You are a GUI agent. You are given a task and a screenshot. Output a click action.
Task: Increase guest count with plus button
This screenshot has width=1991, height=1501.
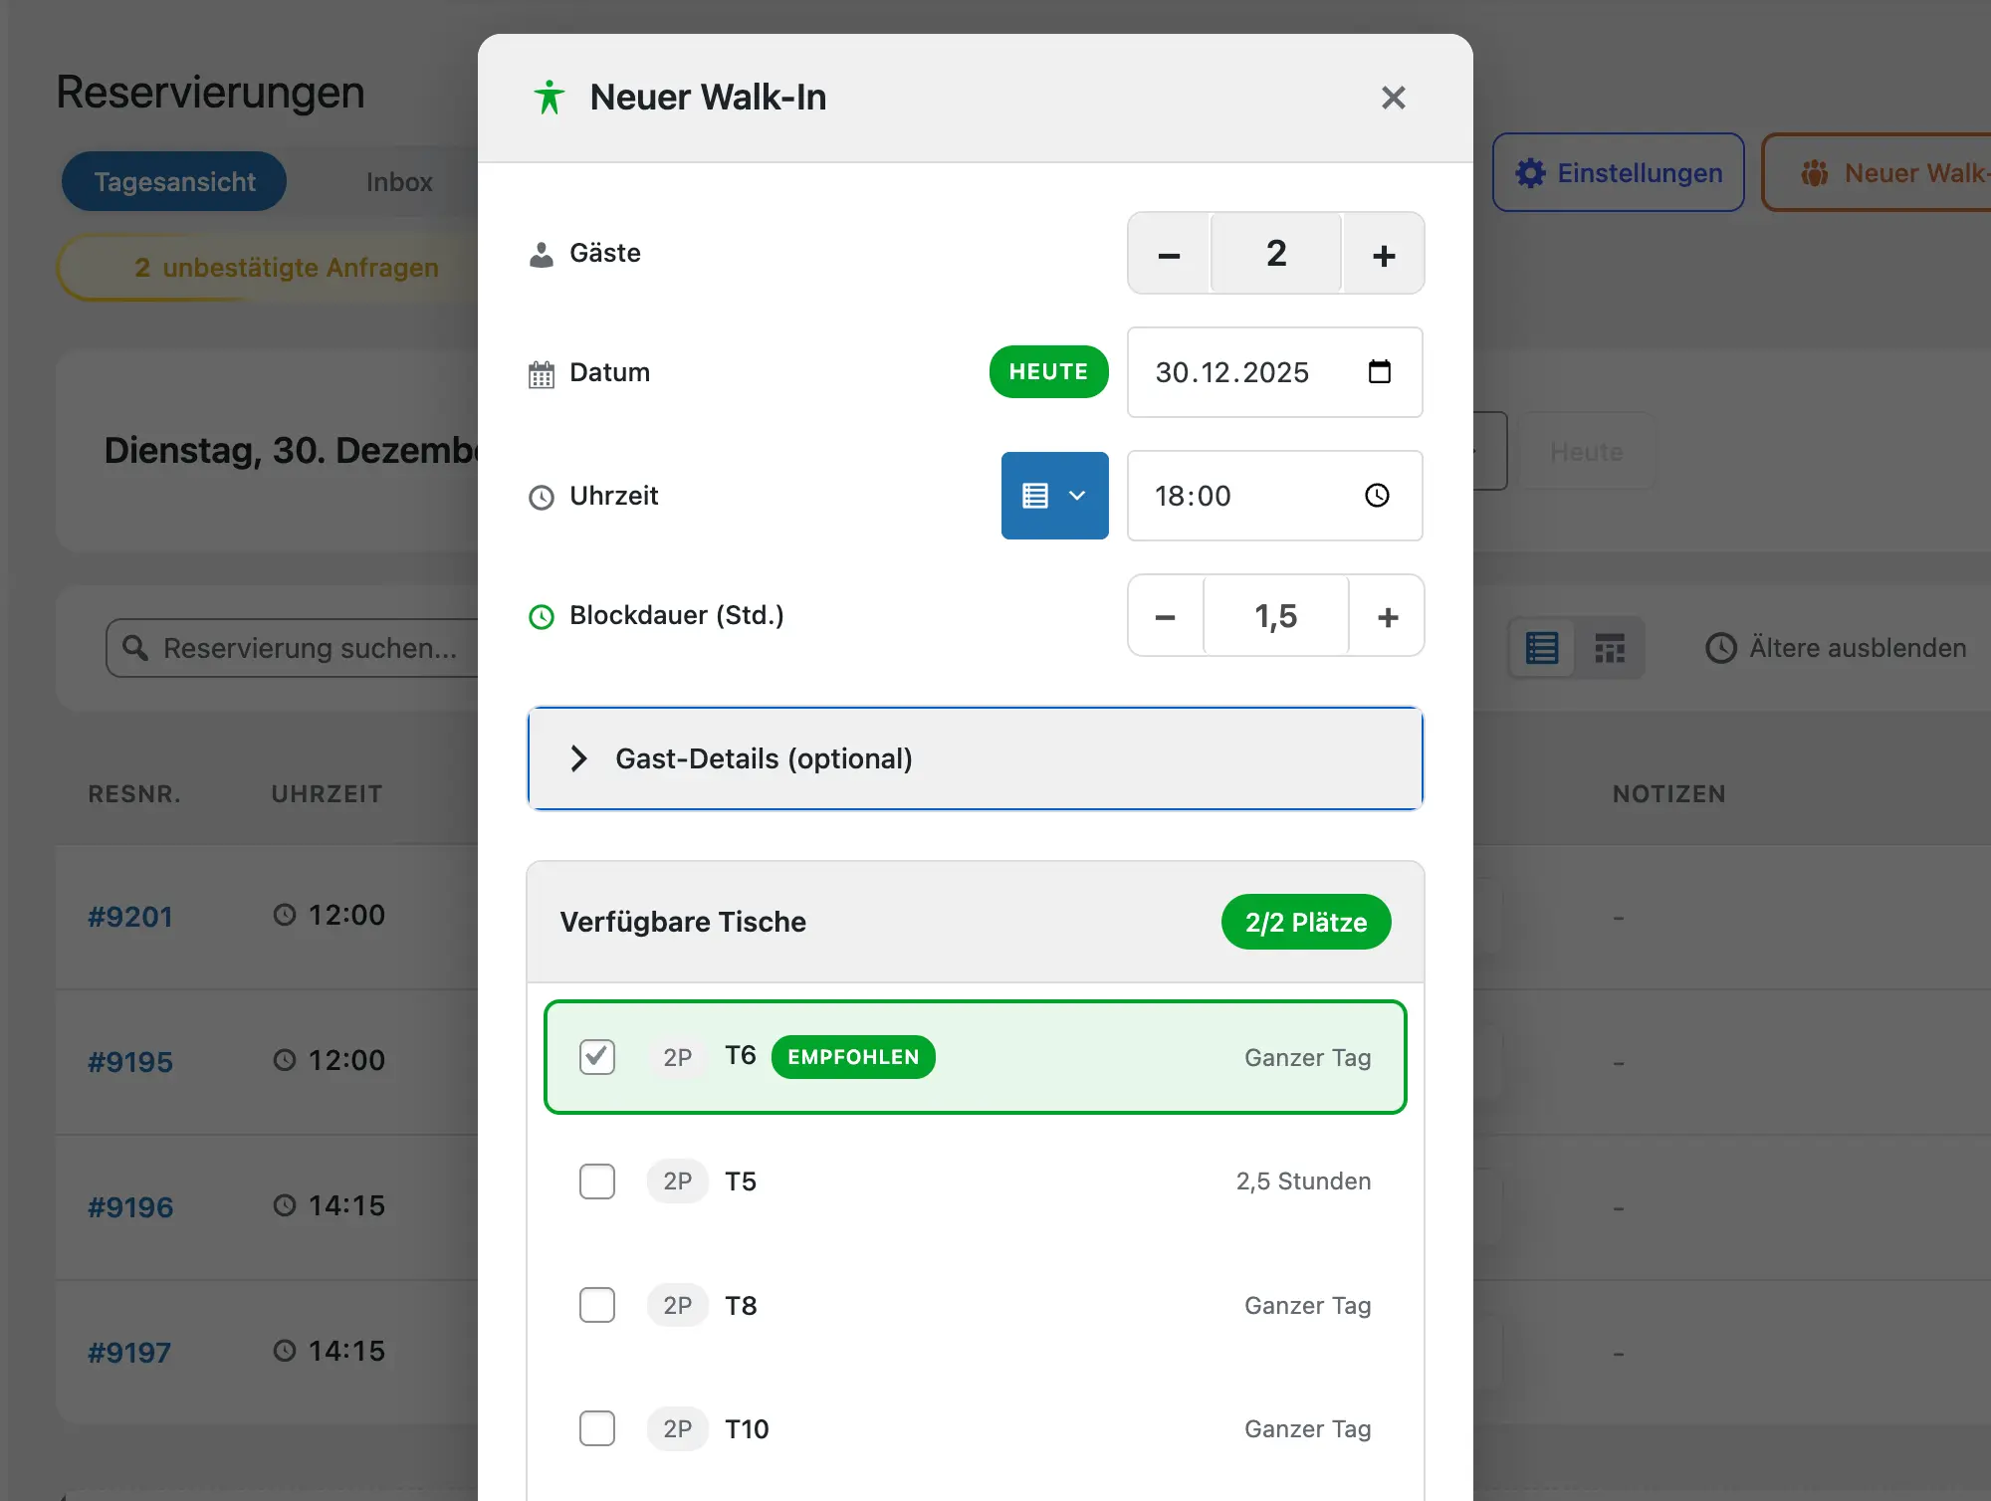1383,255
